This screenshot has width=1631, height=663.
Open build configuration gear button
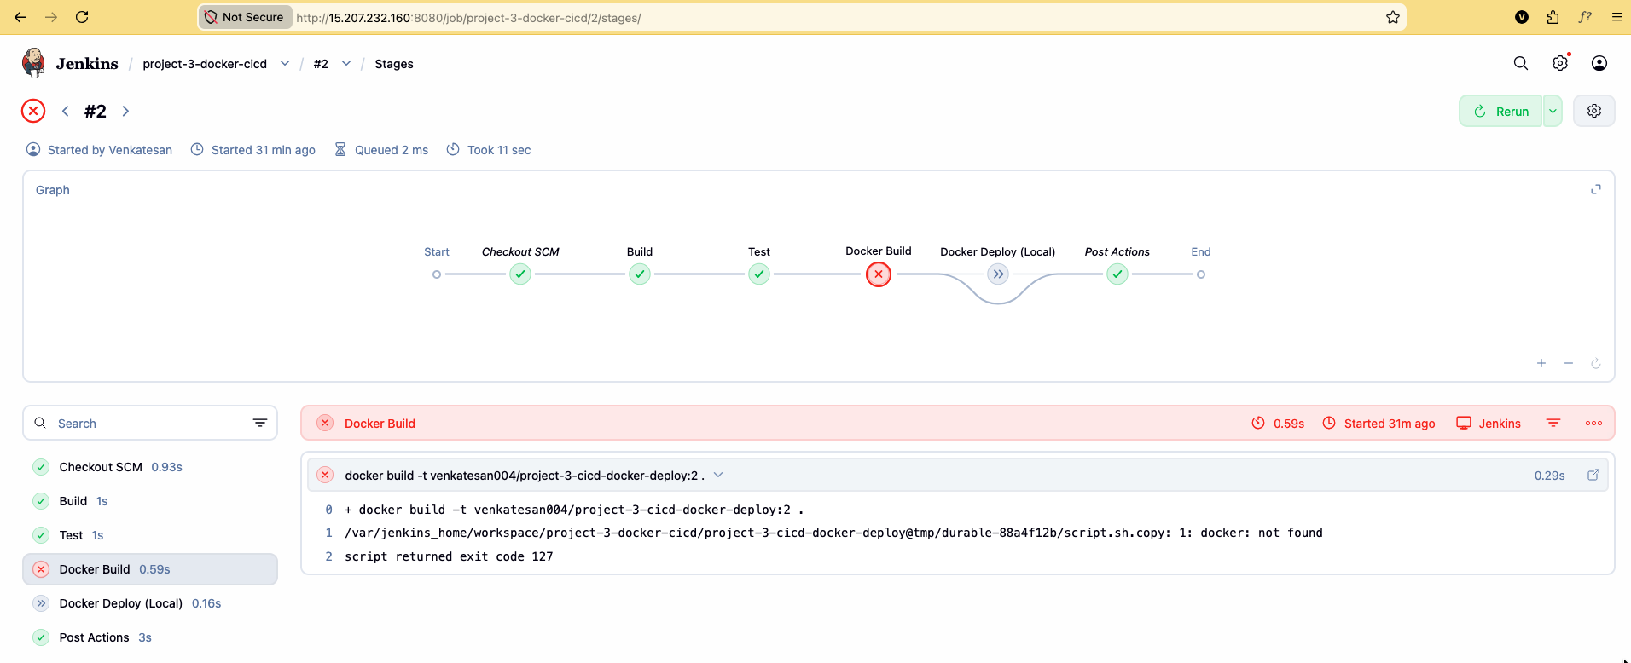(1593, 111)
